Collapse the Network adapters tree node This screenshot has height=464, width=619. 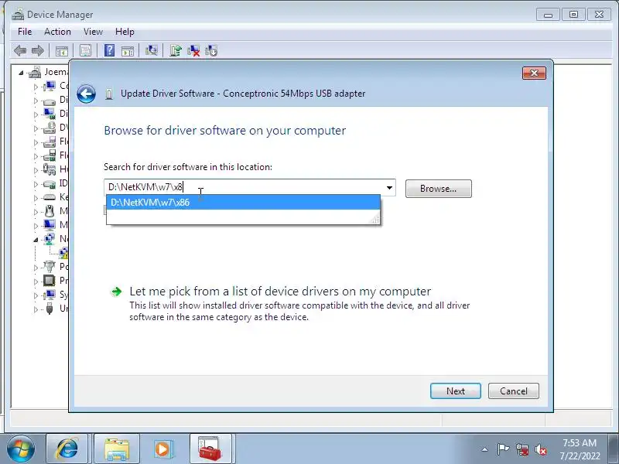36,240
